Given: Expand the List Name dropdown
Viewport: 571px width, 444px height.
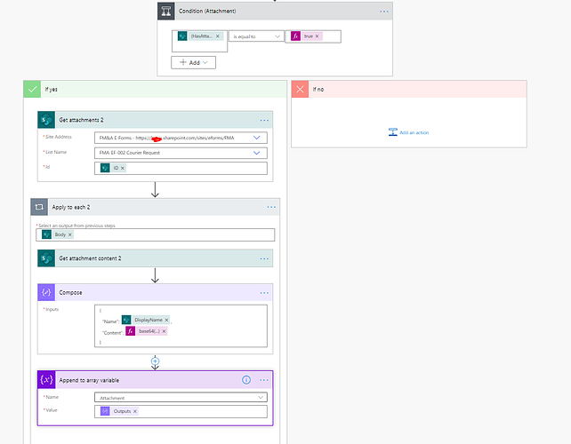Looking at the screenshot, I should pyautogui.click(x=256, y=153).
